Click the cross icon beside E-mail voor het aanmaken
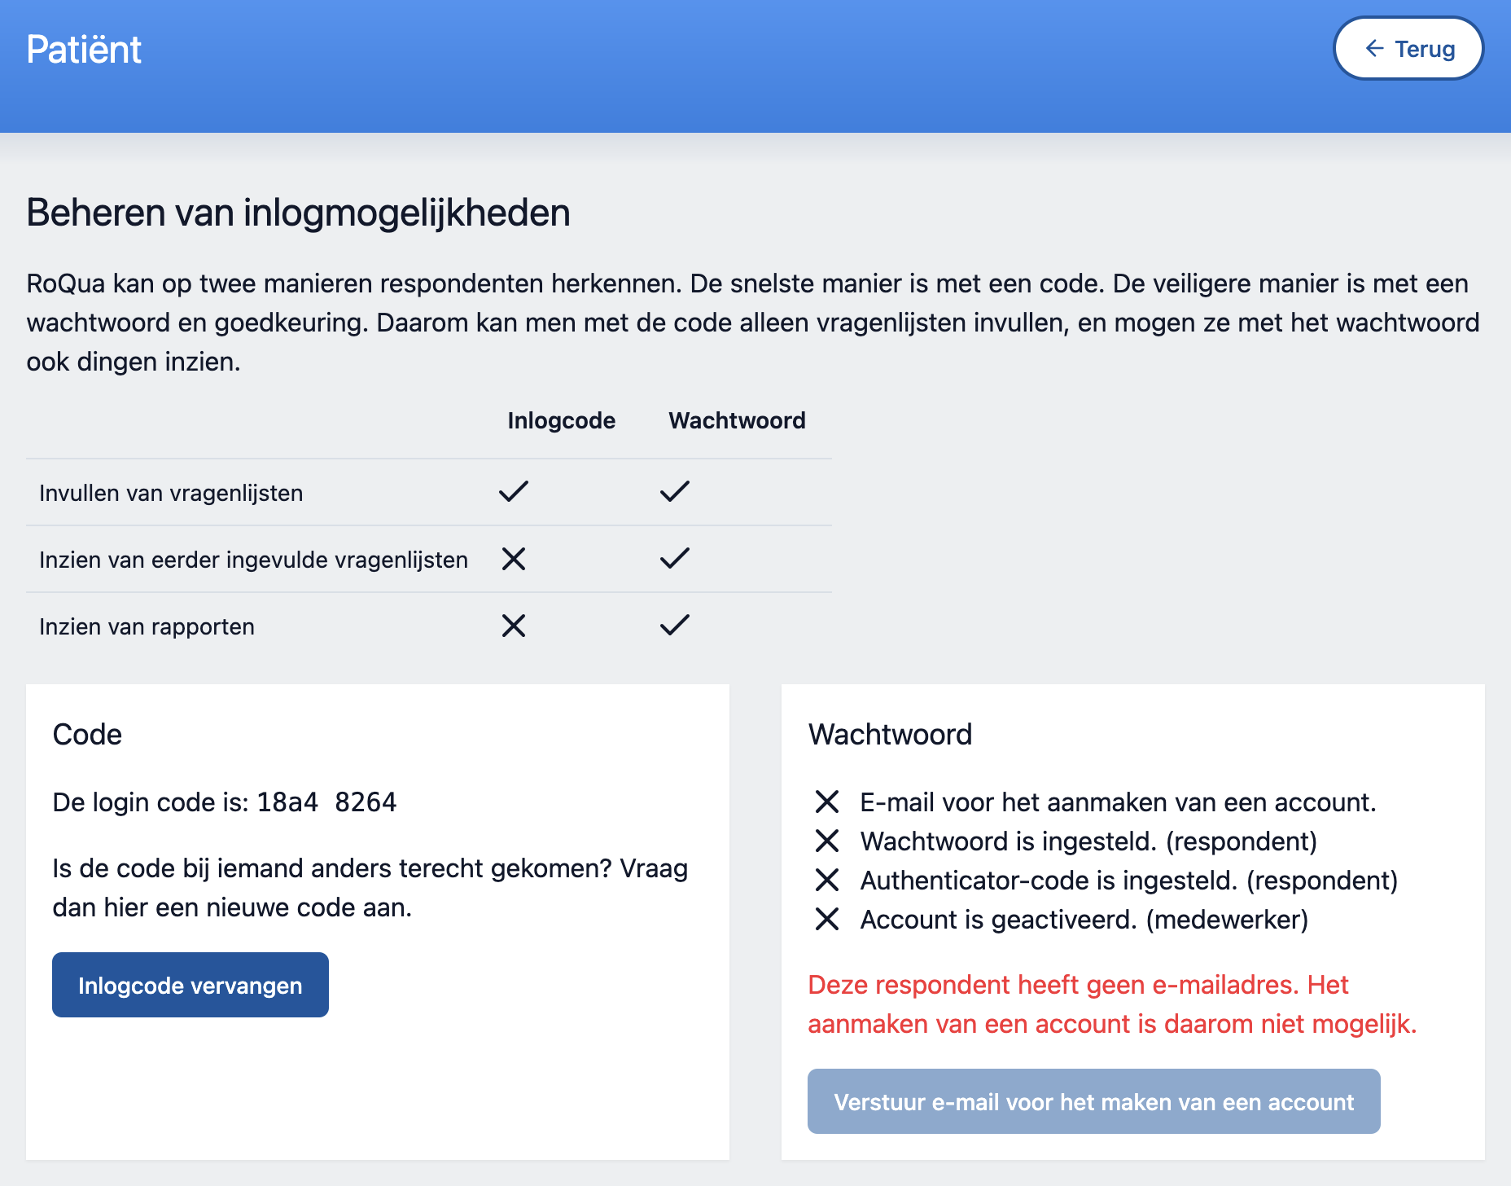 click(826, 802)
